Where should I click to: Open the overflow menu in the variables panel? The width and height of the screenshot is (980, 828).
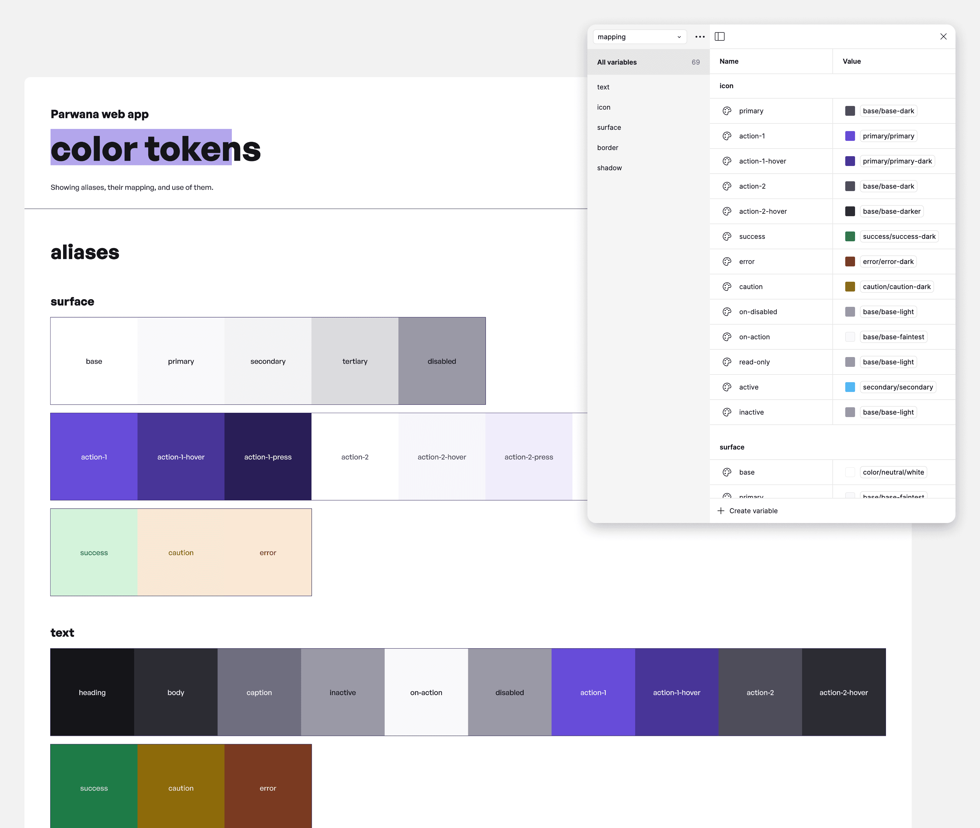tap(700, 37)
